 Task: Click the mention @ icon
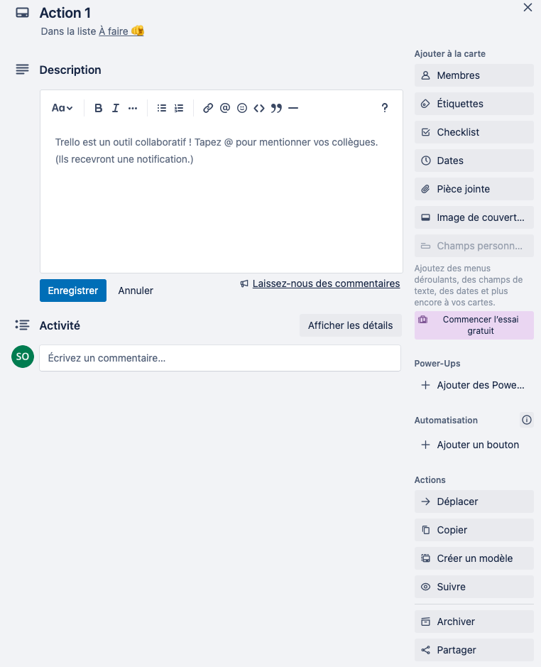click(225, 108)
